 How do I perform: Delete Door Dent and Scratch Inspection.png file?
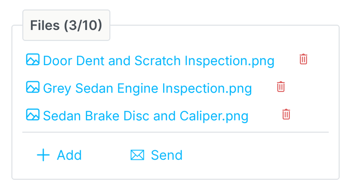[x=303, y=59]
